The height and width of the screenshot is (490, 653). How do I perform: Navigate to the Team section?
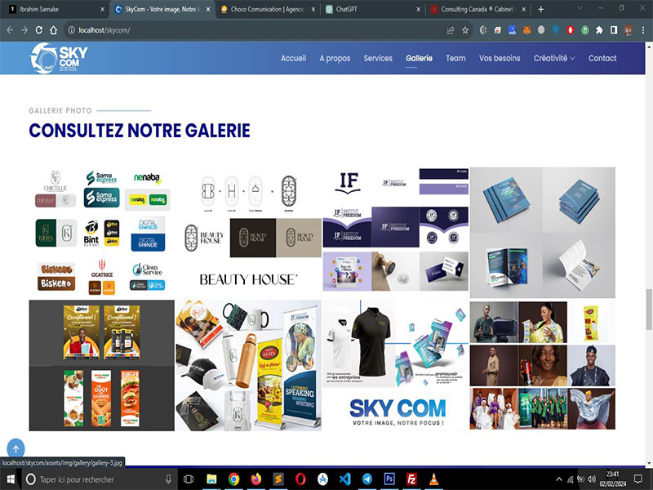[x=455, y=58]
